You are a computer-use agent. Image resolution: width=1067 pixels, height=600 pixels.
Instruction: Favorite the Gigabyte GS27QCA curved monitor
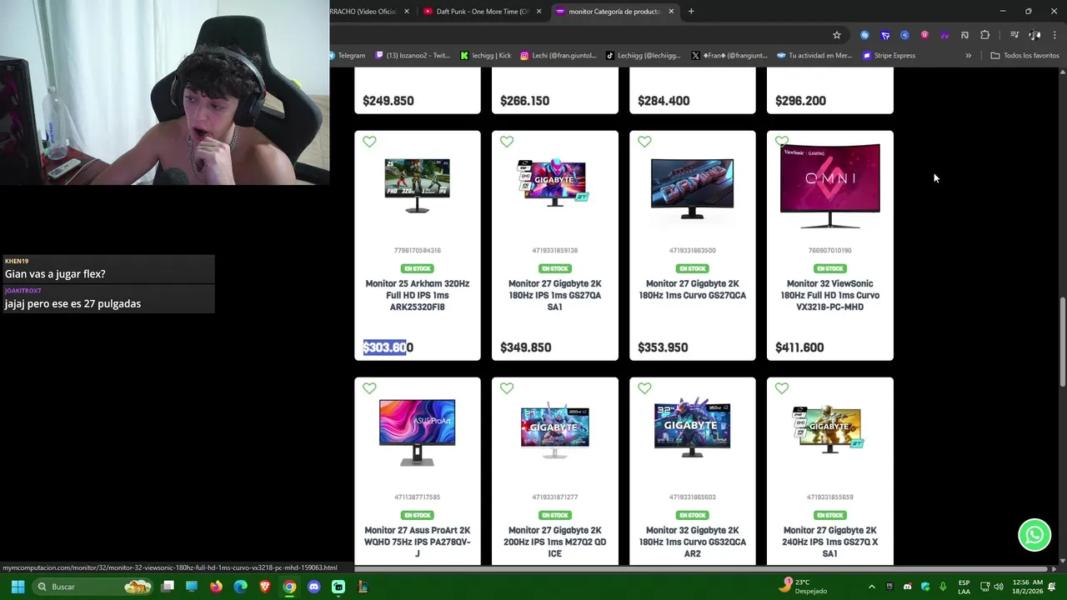(644, 142)
